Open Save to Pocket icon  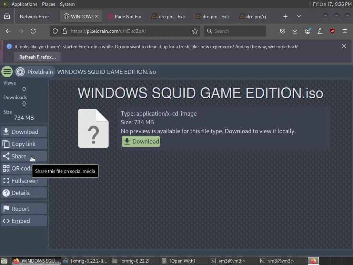point(283,31)
